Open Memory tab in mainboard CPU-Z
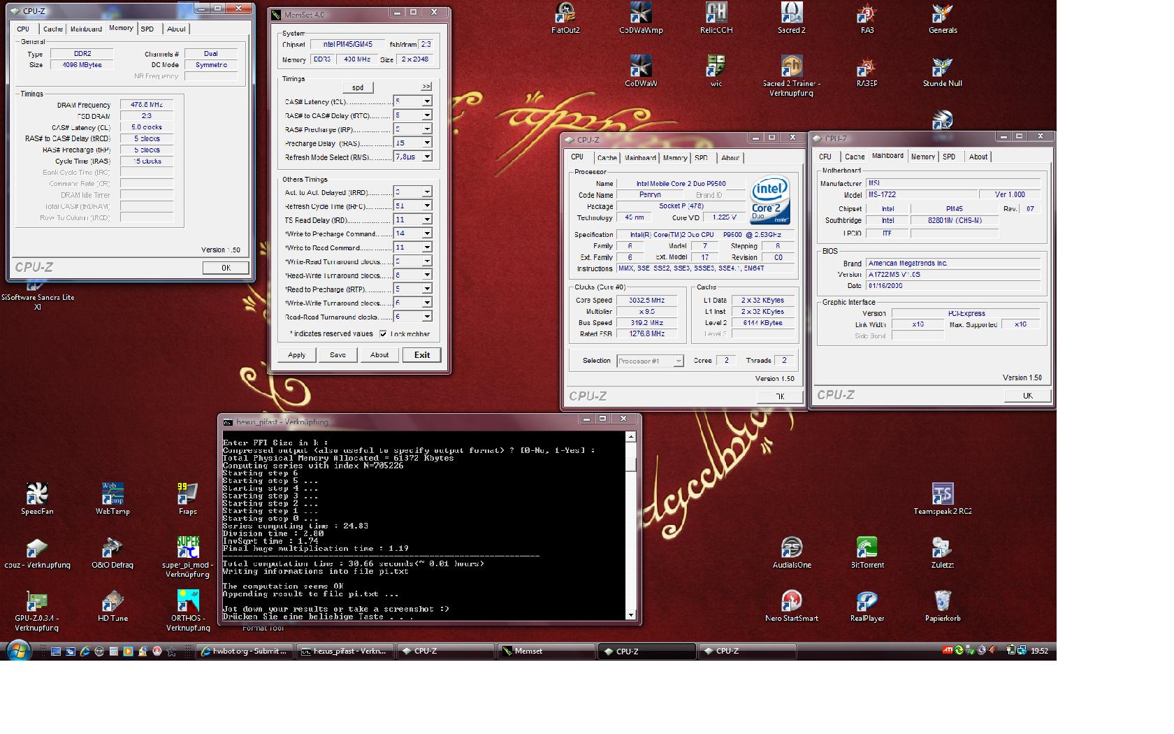Image resolution: width=1174 pixels, height=734 pixels. (922, 157)
